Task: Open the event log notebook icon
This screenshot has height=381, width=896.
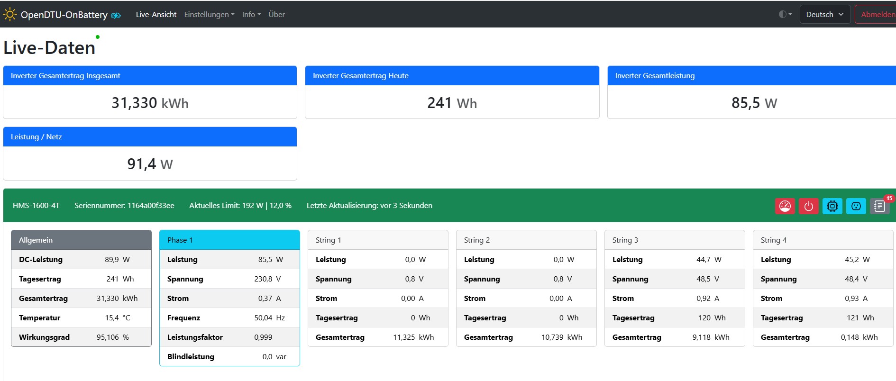Action: click(879, 207)
